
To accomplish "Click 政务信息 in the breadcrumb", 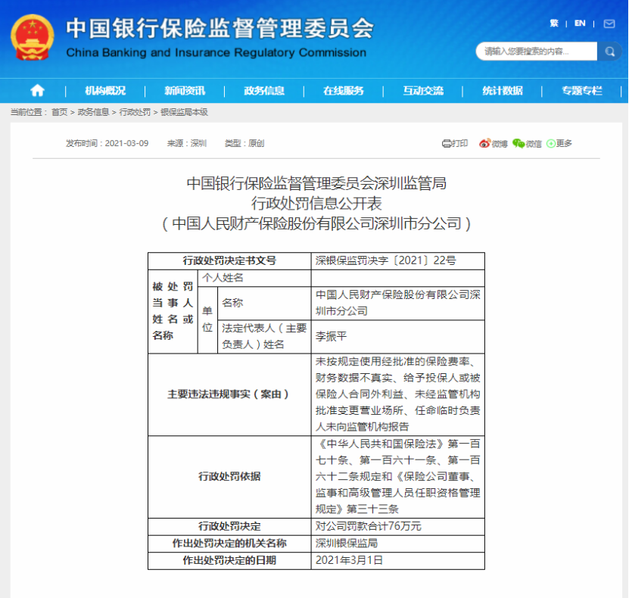I will (x=93, y=112).
